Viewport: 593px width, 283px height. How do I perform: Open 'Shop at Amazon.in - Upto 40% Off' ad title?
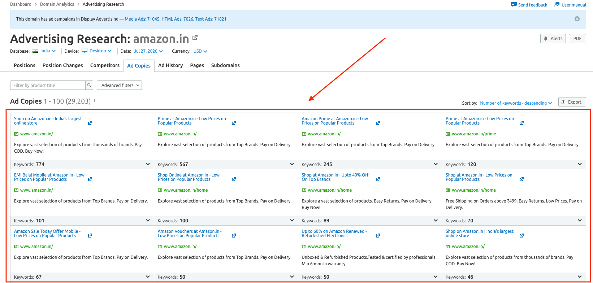(x=335, y=177)
